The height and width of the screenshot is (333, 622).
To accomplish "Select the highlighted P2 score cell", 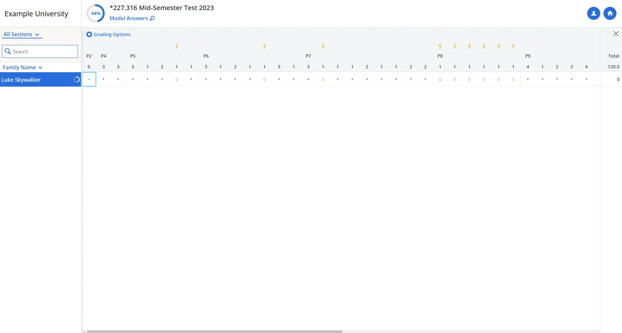I will [x=89, y=79].
